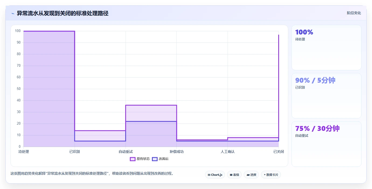
Task: Select the 数据卡片 chip
Action: coord(271,175)
